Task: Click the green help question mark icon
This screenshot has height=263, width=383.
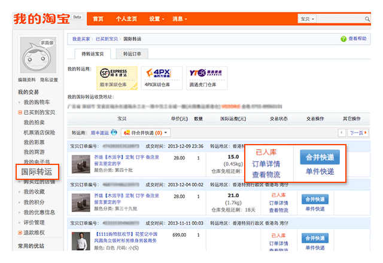Action: coord(344,39)
